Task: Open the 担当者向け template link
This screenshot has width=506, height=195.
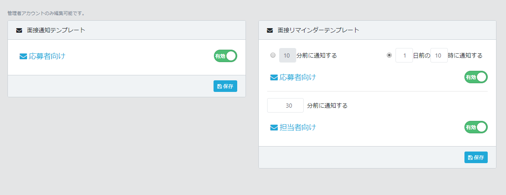Action: (x=297, y=128)
